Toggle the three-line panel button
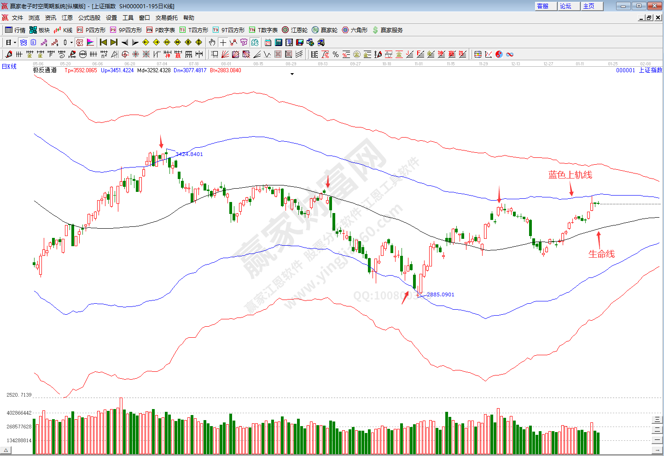664x456 pixels. [x=657, y=420]
